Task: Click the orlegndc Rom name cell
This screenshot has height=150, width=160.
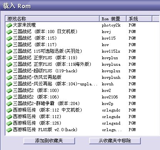Action: (x=111, y=110)
